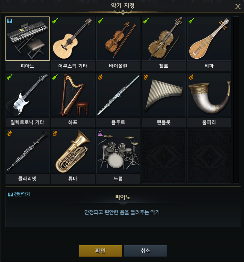The width and height of the screenshot is (244, 262).
Task: Cancel with the 취소 button
Action: click(x=145, y=251)
